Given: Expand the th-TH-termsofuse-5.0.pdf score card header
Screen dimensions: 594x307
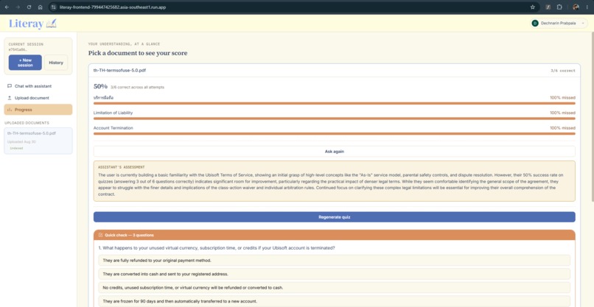Looking at the screenshot, I should coord(334,71).
